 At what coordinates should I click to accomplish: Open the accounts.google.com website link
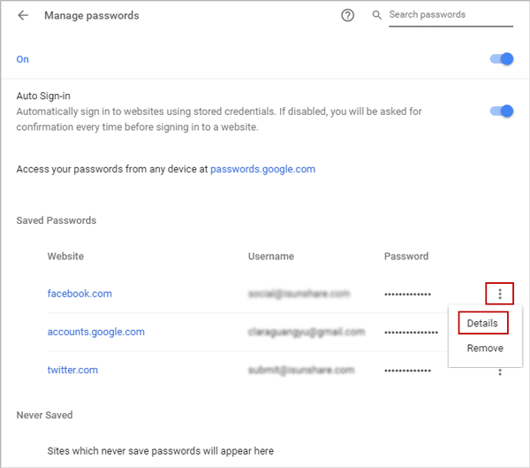click(x=96, y=332)
